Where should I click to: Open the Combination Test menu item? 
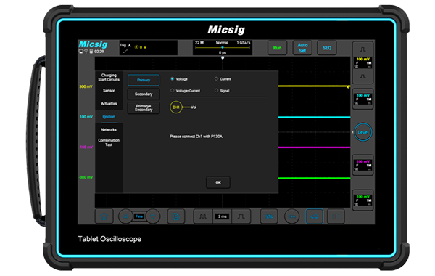click(x=109, y=142)
